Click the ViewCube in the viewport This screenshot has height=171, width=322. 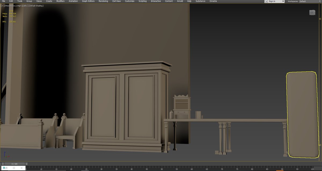pyautogui.click(x=312, y=12)
